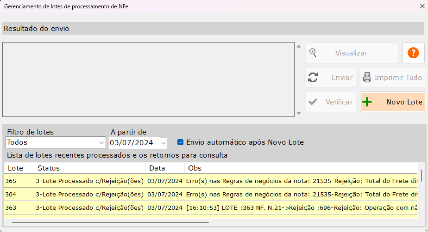Open the A partir de date picker
The height and width of the screenshot is (232, 428).
click(163, 142)
